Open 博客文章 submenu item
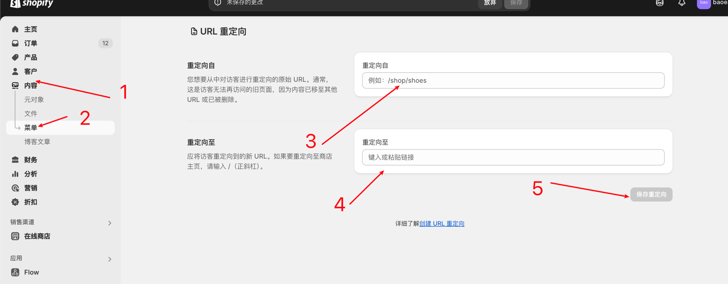 [x=37, y=142]
